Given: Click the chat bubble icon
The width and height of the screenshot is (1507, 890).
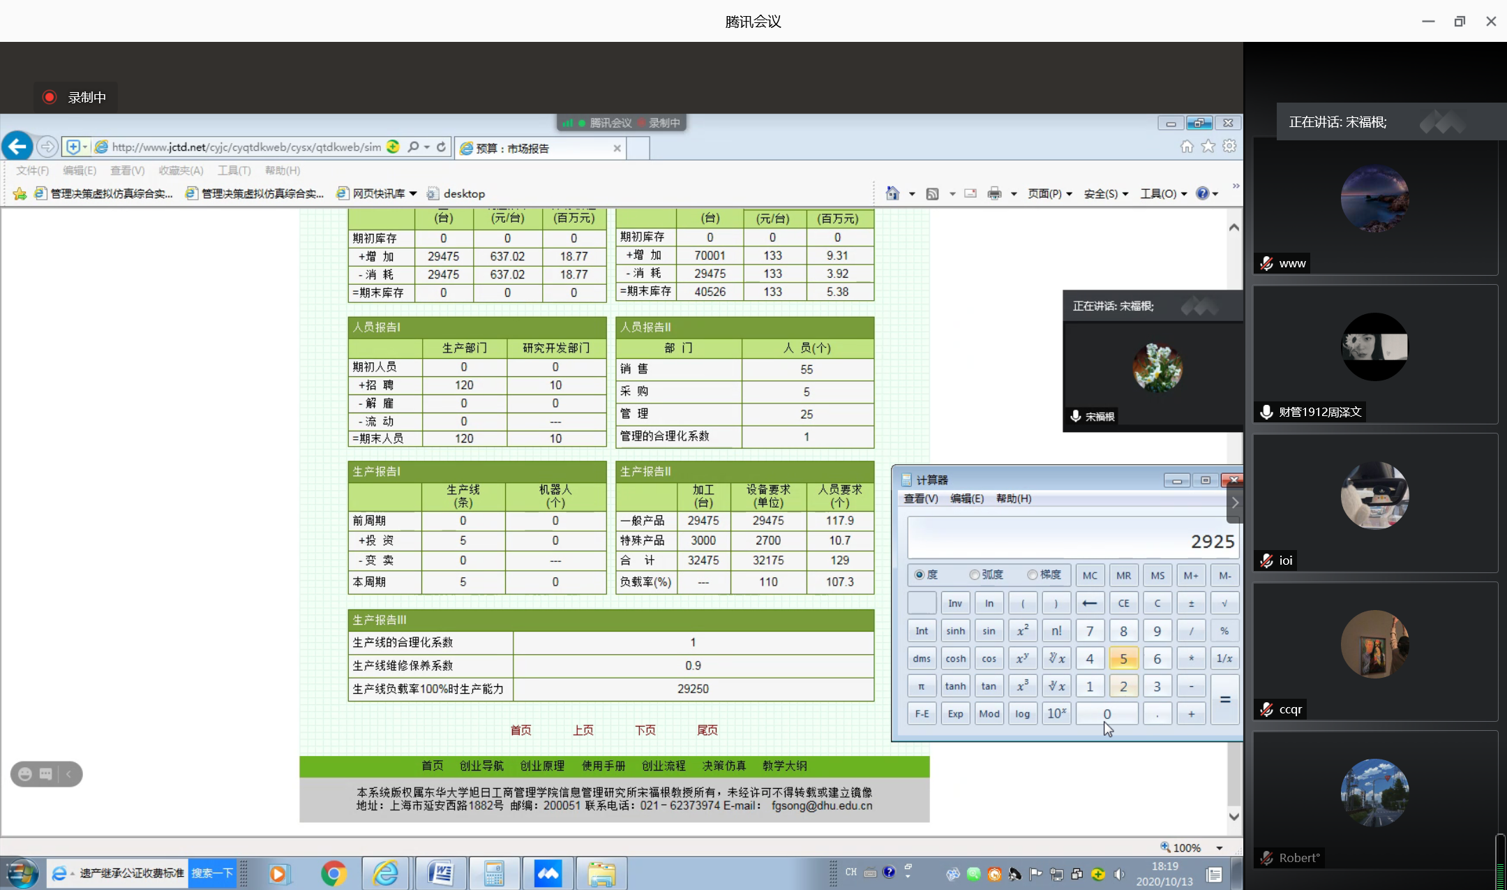Looking at the screenshot, I should (x=46, y=773).
